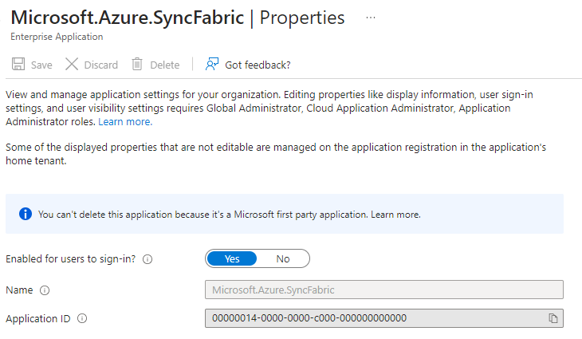Click the Microsoft.Azure.SyncFabric Properties page title
582x339 pixels.
[x=178, y=18]
